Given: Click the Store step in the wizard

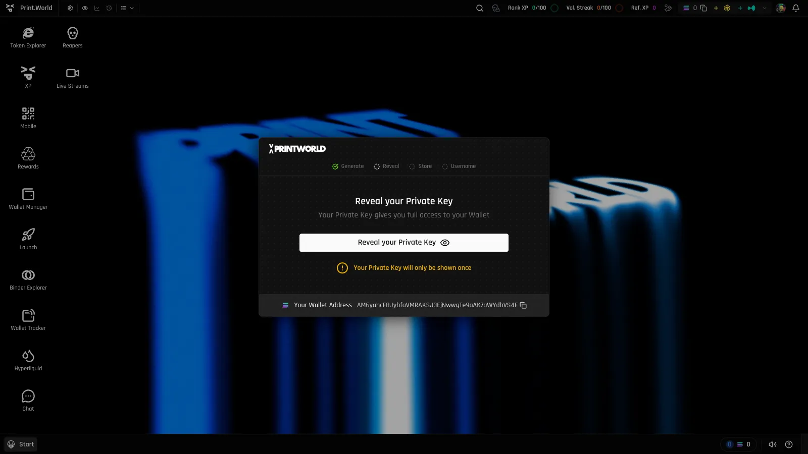Looking at the screenshot, I should click(x=420, y=166).
